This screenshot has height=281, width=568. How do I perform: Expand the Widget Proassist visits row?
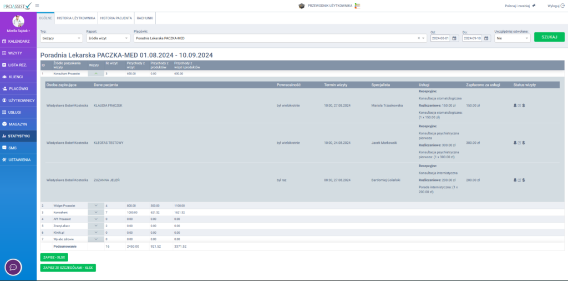coord(95,205)
